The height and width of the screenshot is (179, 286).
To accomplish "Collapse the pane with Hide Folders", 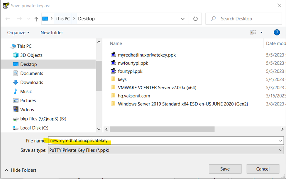I will pyautogui.click(x=21, y=170).
